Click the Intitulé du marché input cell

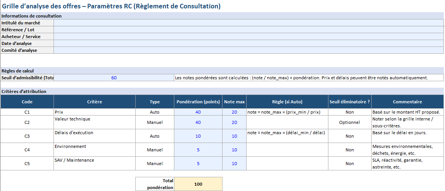248,23
